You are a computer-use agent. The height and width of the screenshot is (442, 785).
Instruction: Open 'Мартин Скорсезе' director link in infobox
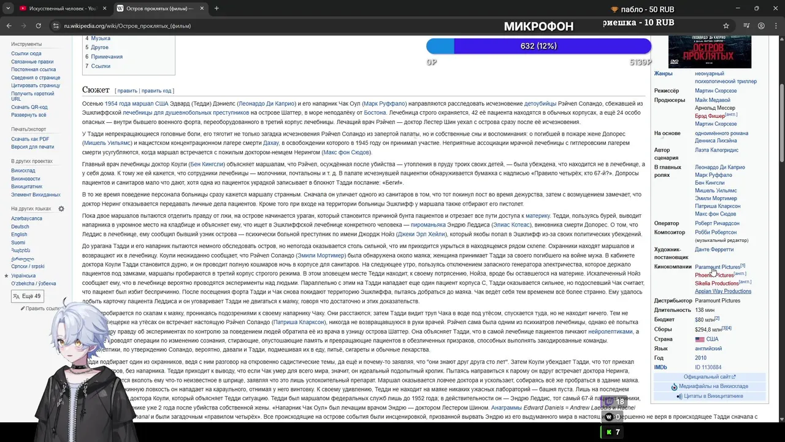tap(716, 91)
